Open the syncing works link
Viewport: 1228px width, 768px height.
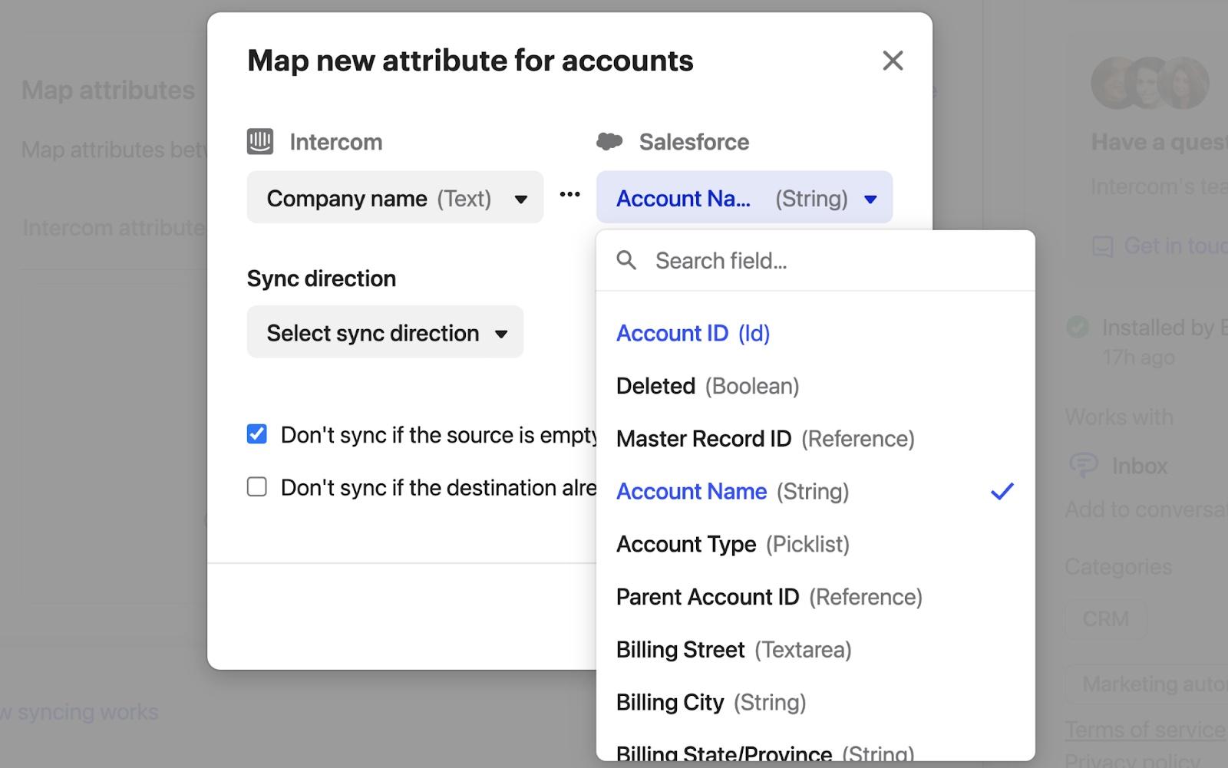click(x=80, y=712)
